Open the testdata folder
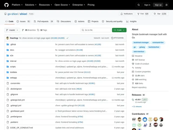 tap(14, 72)
